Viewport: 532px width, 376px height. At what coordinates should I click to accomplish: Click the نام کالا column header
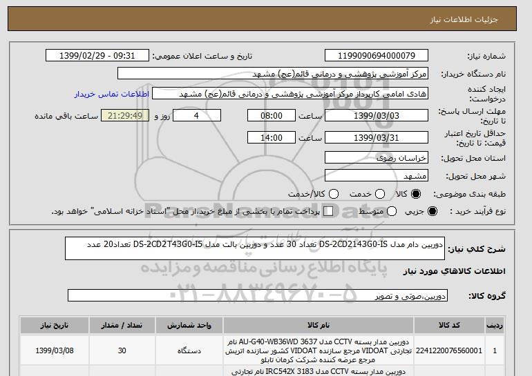[319, 325]
